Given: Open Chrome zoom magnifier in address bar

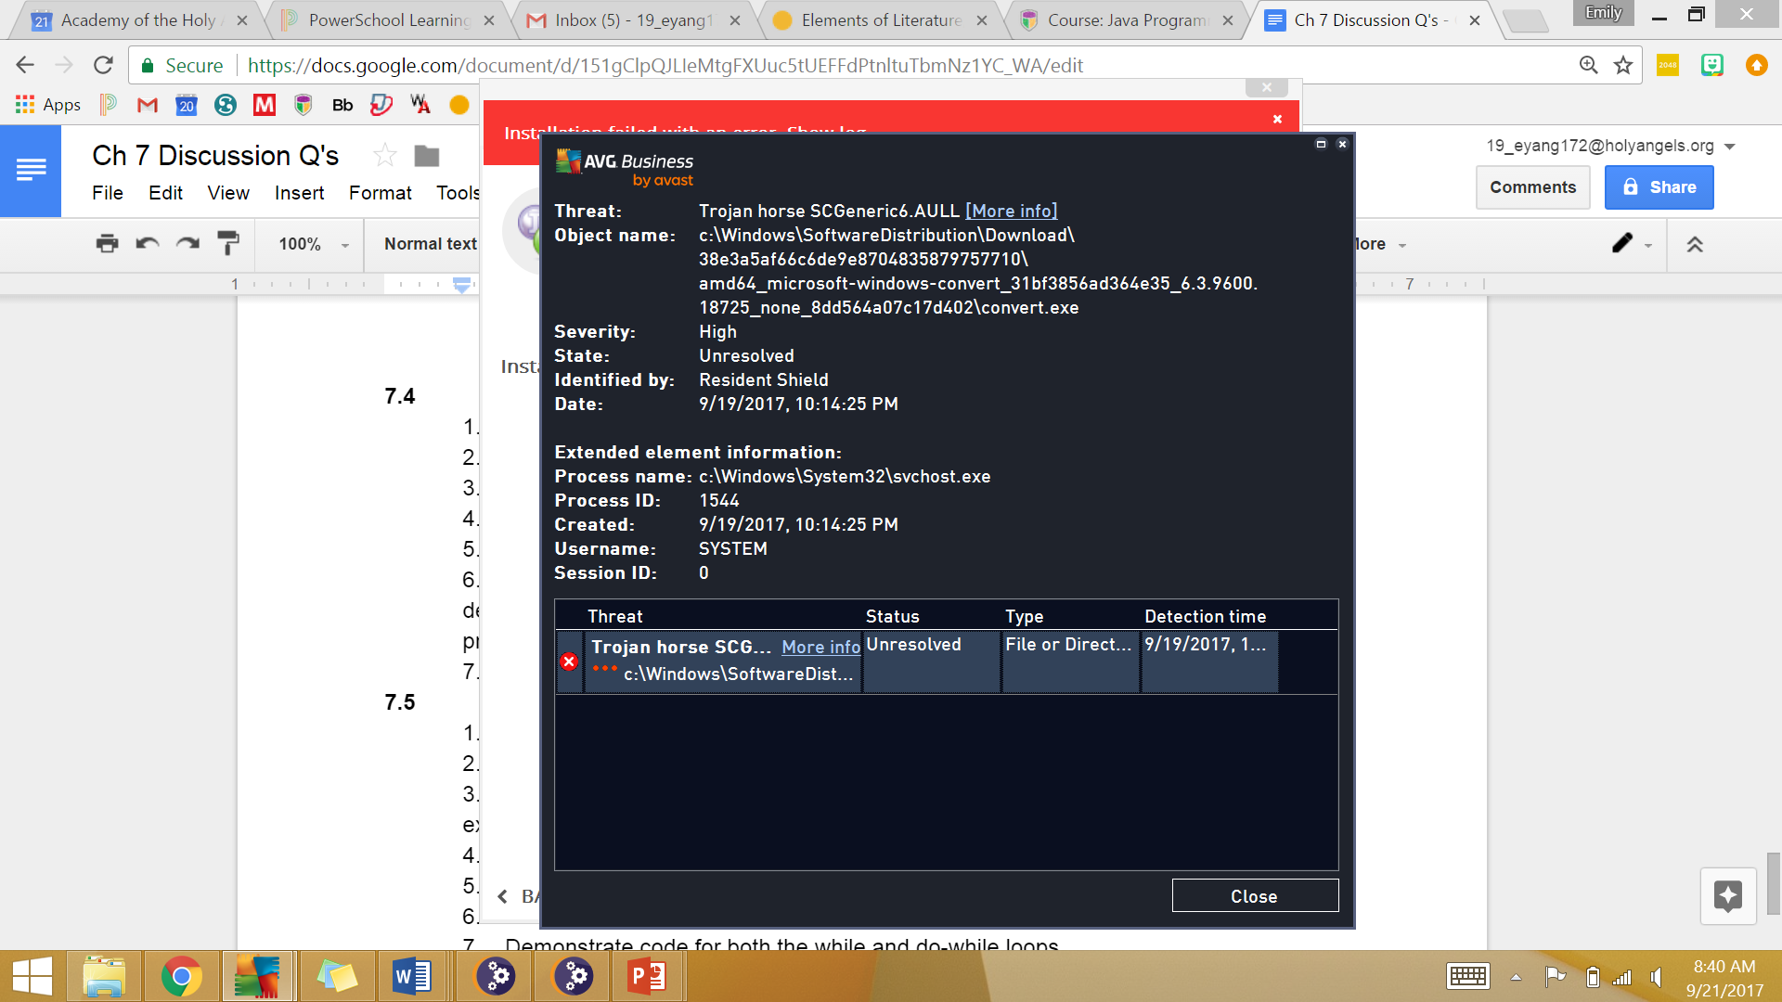Looking at the screenshot, I should click(x=1588, y=65).
